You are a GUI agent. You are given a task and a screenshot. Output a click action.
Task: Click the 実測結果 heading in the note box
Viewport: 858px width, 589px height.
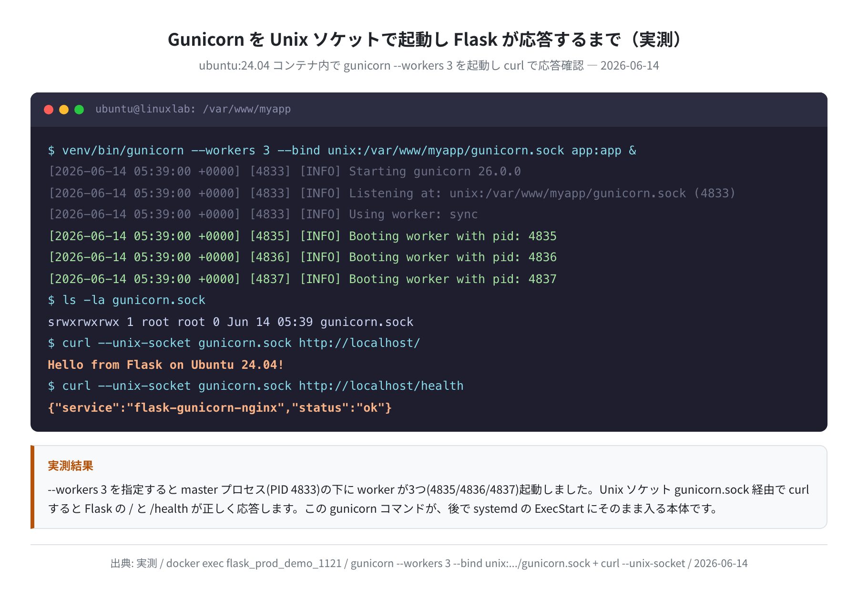[71, 466]
